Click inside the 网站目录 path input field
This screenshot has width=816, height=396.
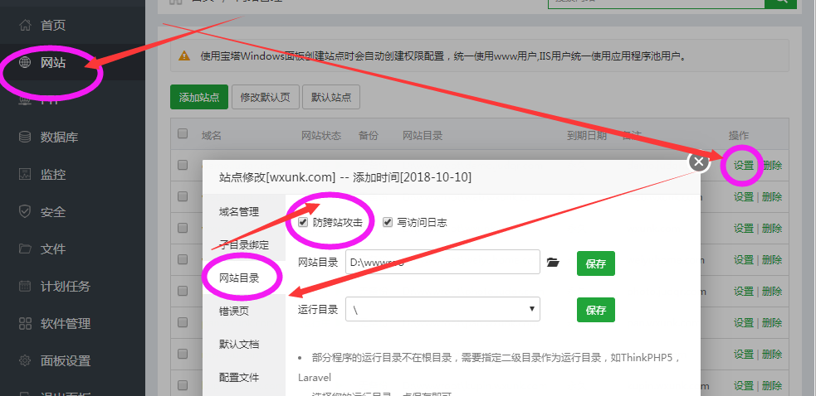(442, 263)
